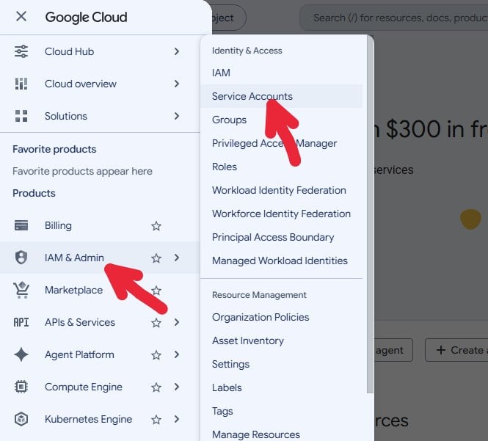Expand the Agent Platform submenu chevron
This screenshot has height=441, width=488.
(177, 354)
